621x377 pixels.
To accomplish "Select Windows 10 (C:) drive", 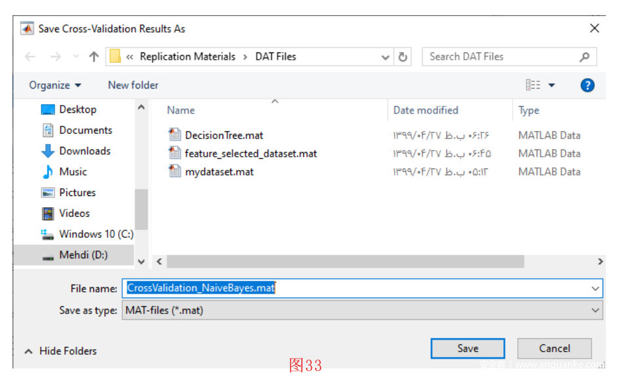I will (96, 234).
